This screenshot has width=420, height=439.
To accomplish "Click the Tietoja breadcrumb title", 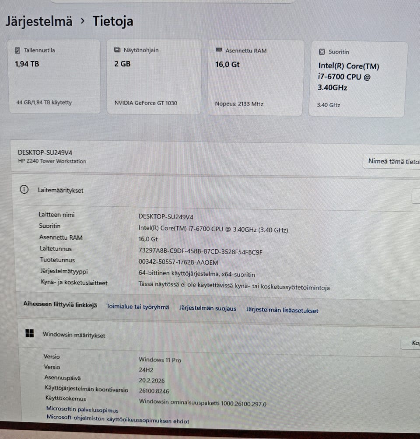I will pyautogui.click(x=113, y=21).
